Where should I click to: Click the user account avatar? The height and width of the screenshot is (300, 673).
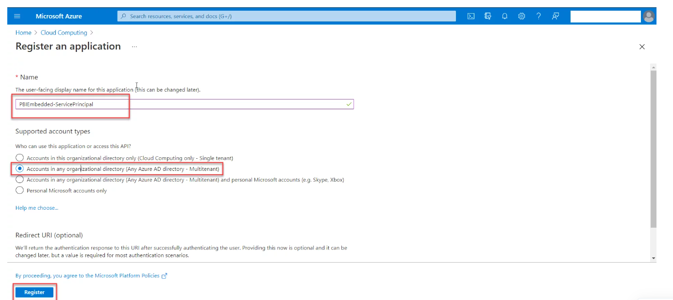649,17
